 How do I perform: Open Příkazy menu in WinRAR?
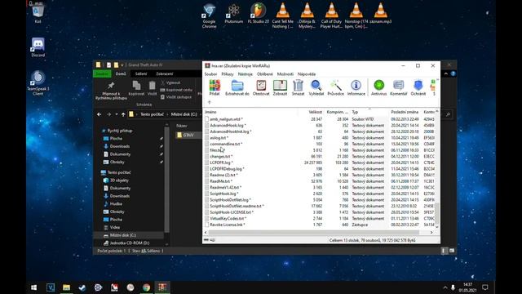(228, 74)
